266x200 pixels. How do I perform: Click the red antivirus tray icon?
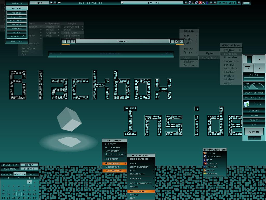[x=200, y=3]
